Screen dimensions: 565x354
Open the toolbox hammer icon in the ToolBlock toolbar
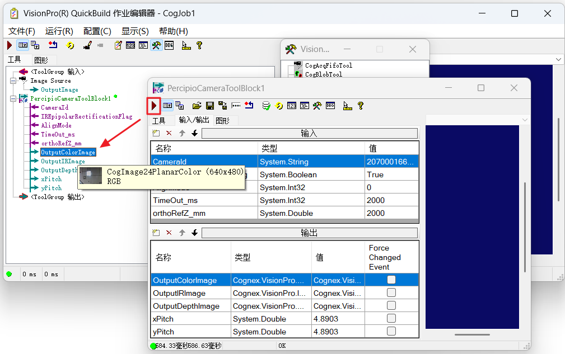317,106
